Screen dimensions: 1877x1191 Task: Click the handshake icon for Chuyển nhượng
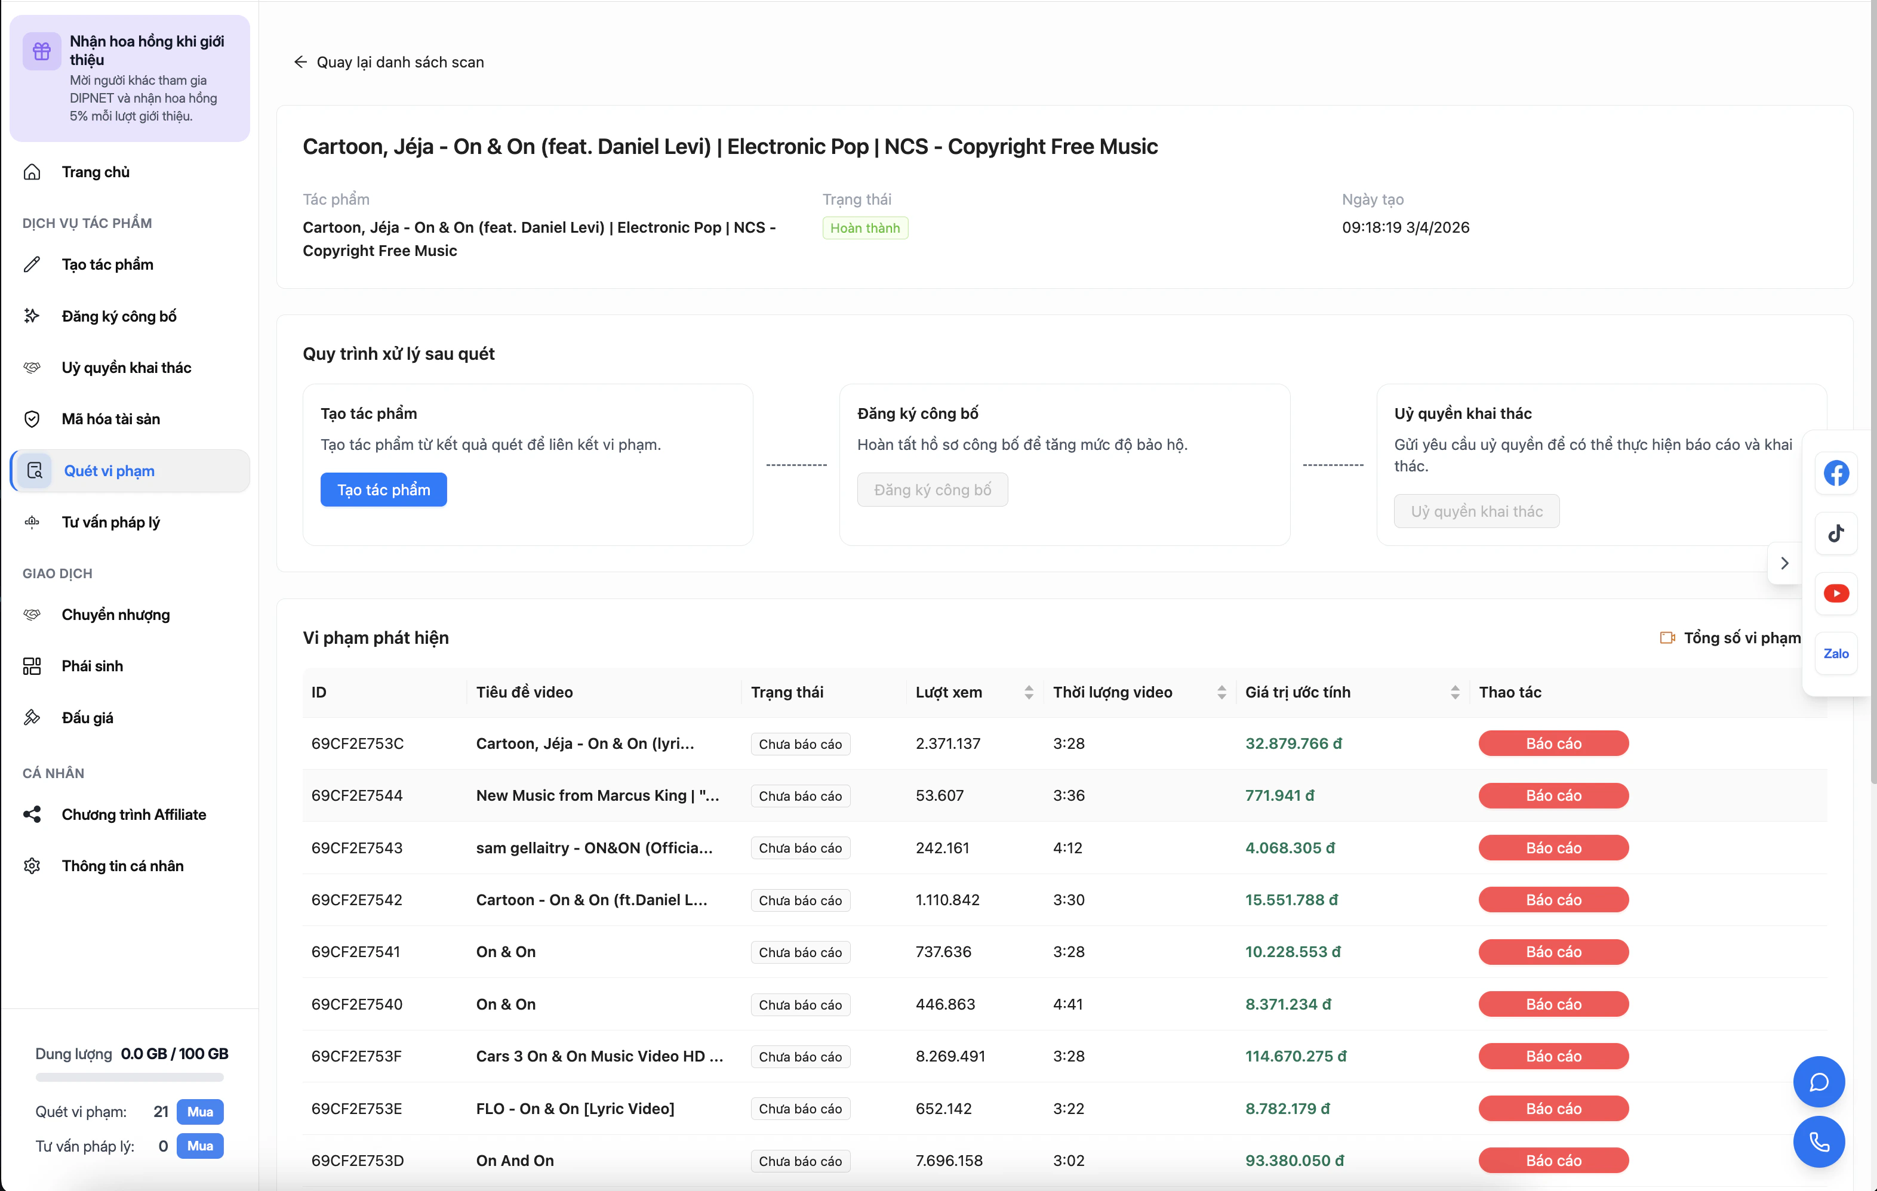[32, 615]
